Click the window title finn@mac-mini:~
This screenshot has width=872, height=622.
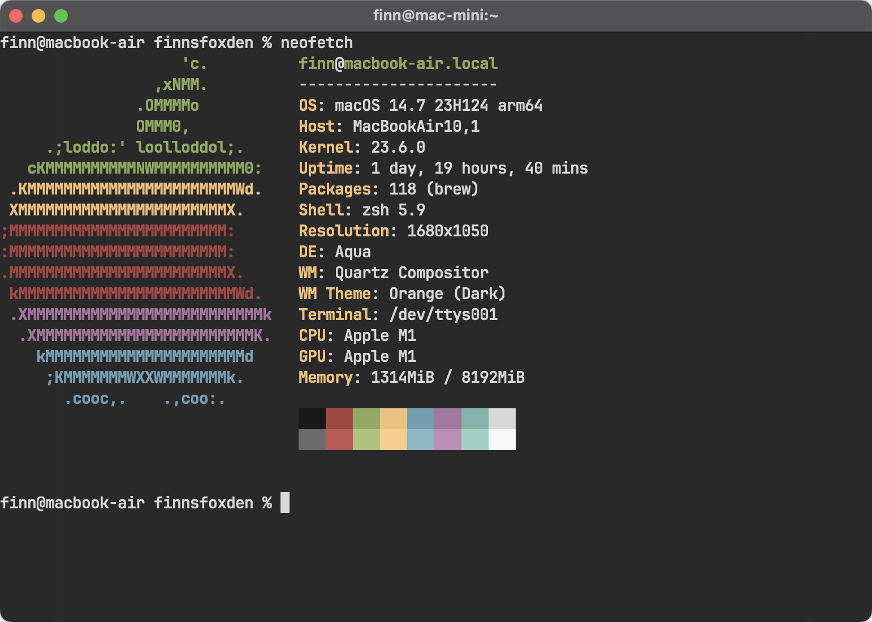[436, 15]
